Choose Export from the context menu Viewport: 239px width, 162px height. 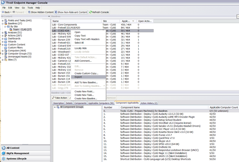[78, 77]
